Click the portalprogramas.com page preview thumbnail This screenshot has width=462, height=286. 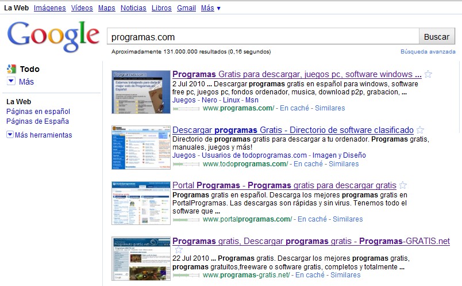coord(141,203)
